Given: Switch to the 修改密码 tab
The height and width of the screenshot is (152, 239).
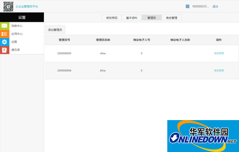Looking at the screenshot, I should tap(112, 18).
